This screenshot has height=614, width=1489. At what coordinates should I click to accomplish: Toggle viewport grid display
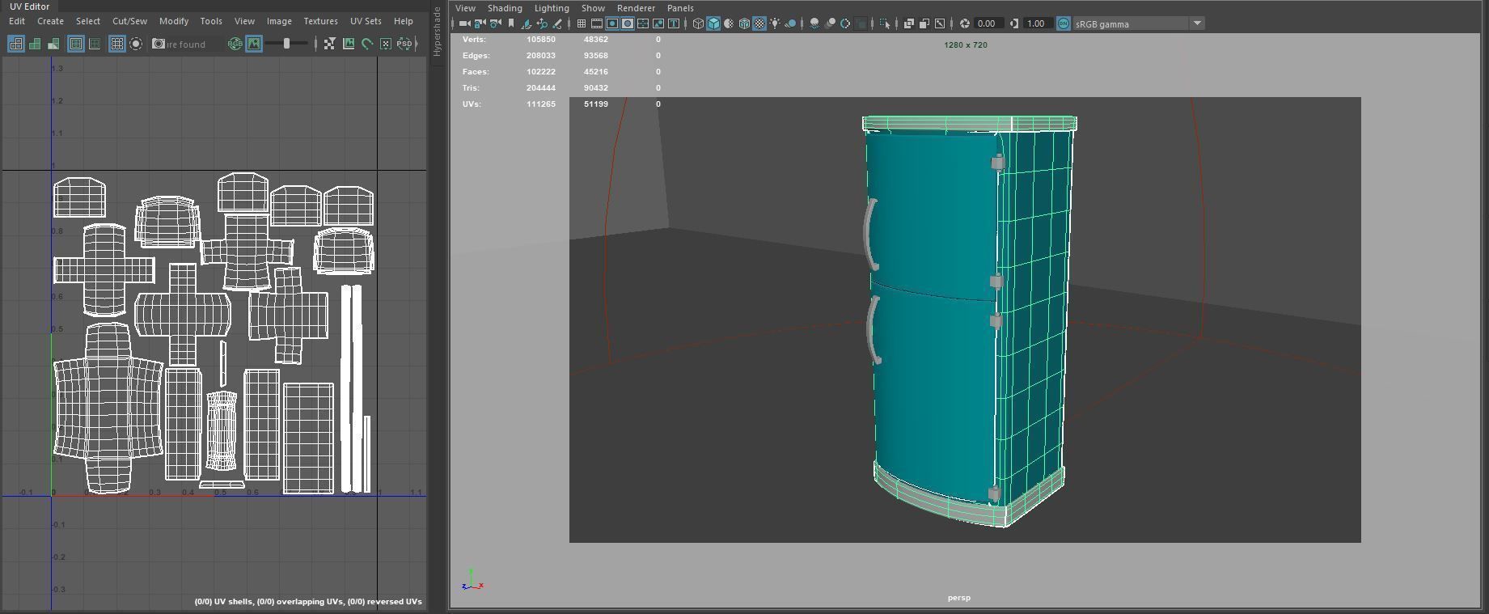pos(582,23)
